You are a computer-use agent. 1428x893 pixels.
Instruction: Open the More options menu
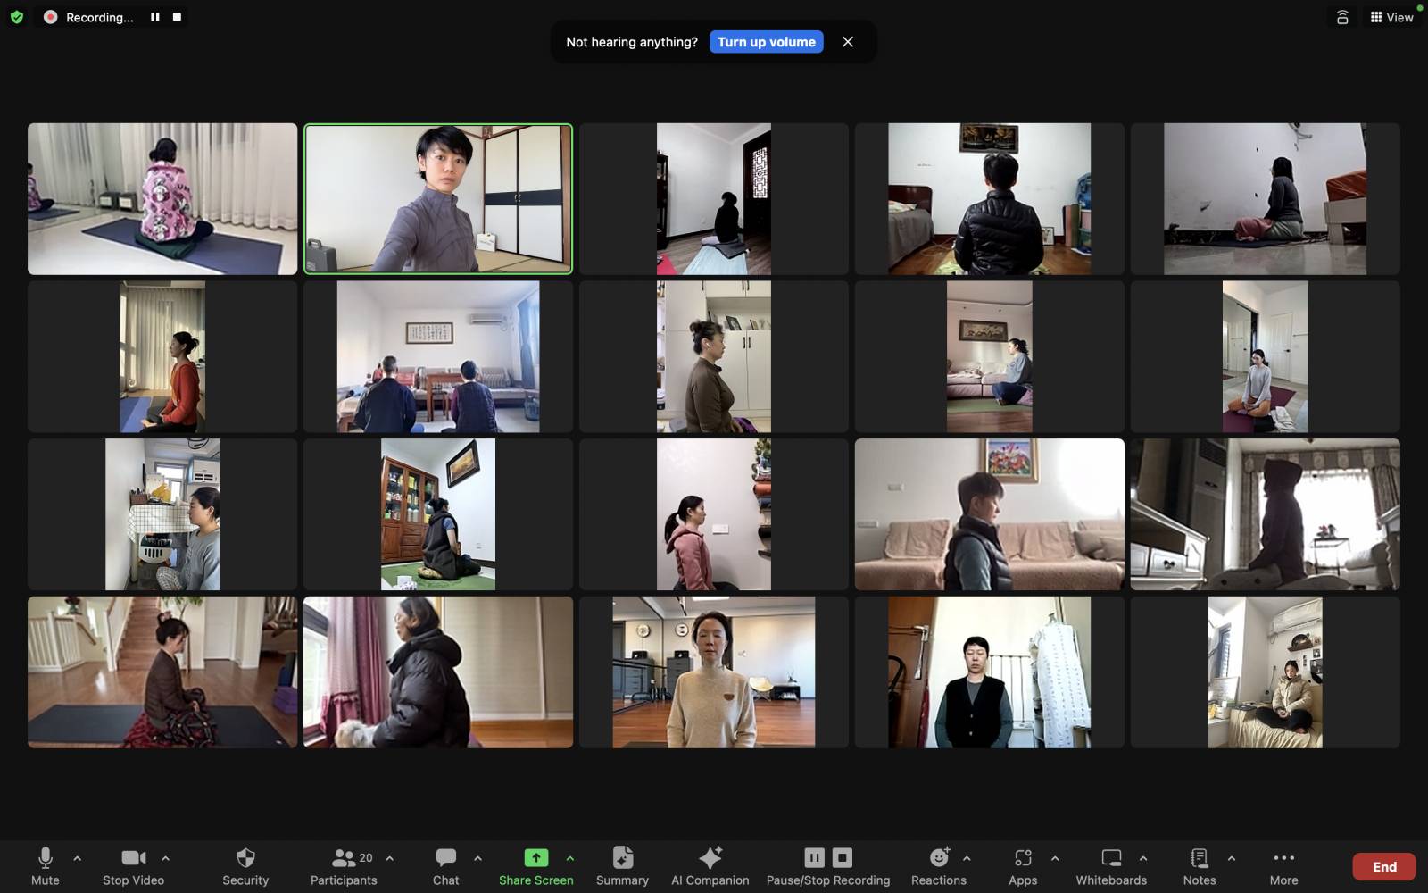click(x=1283, y=859)
